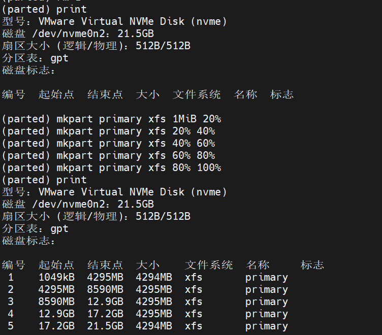Image resolution: width=382 pixels, height=335 pixels.
Task: Click the 1049kB start value of partition 1
Action: pyautogui.click(x=56, y=277)
